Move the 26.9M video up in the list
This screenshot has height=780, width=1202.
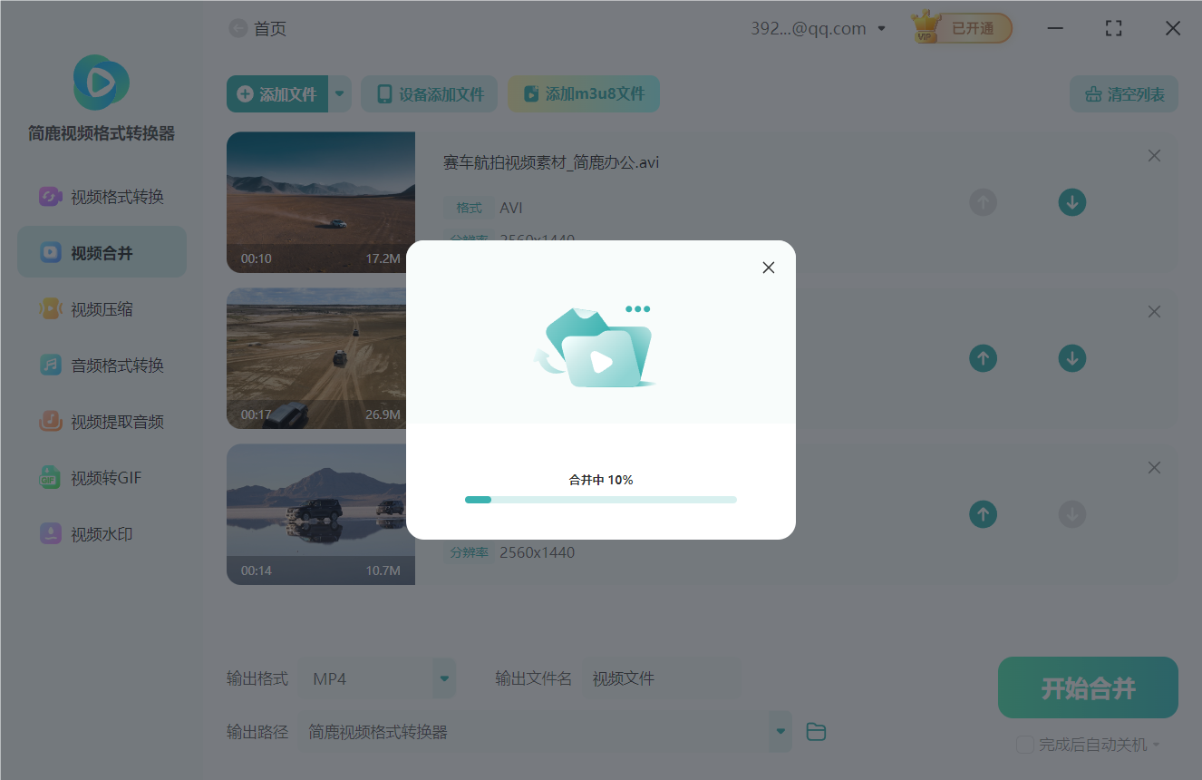[983, 358]
